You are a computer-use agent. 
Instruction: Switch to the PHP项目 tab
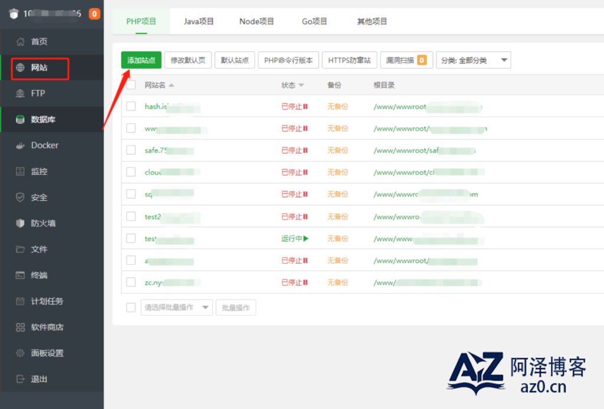click(142, 22)
